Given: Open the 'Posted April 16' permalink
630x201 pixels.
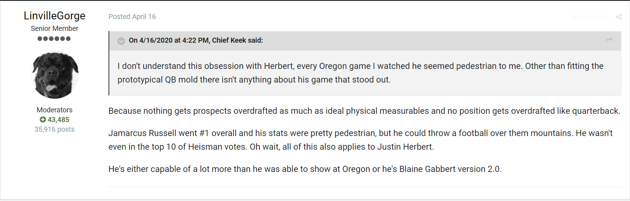Looking at the screenshot, I should (x=132, y=17).
